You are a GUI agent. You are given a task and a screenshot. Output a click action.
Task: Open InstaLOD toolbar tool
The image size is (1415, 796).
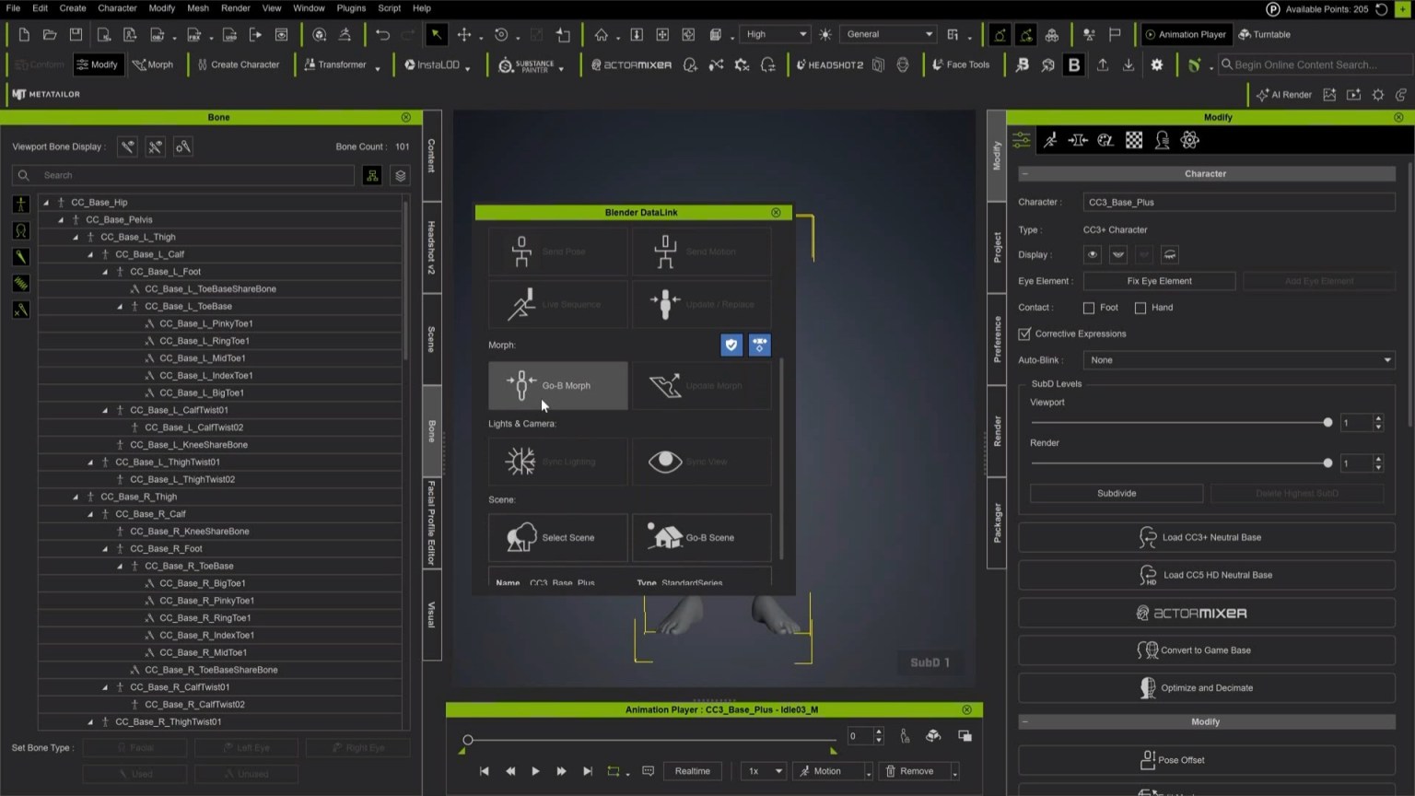tap(436, 64)
